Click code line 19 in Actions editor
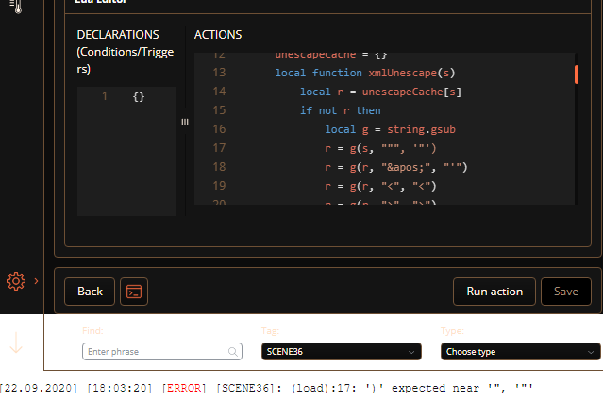603x401 pixels. click(380, 186)
